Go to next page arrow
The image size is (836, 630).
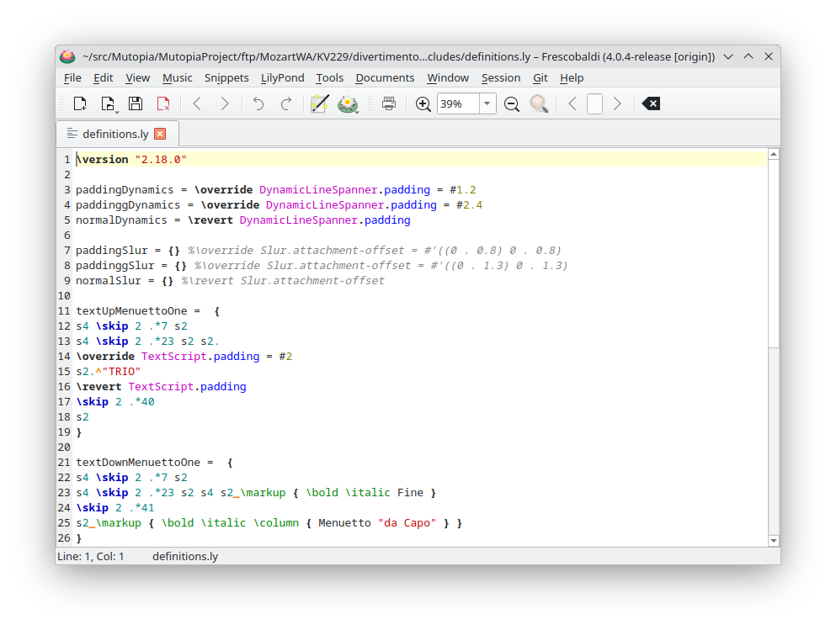click(617, 103)
